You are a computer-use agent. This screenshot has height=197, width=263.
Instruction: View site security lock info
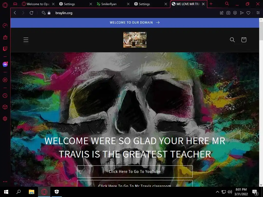[49, 13]
